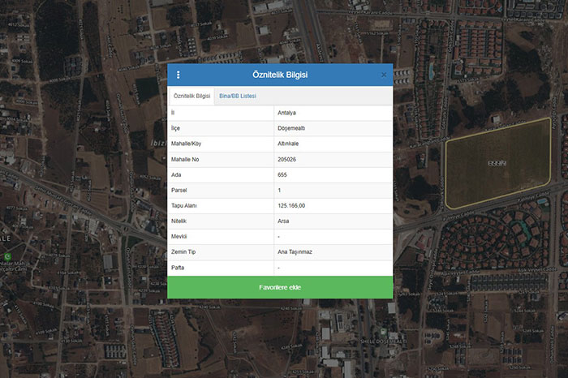The image size is (568, 378).
Task: Select the Zemin Tip value Ana Taşınmaz
Action: click(x=295, y=251)
